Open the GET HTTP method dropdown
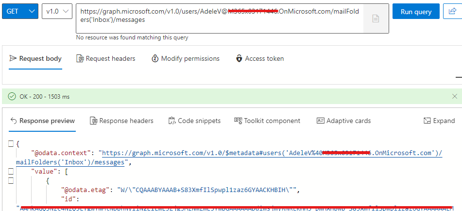The image size is (462, 211). (x=20, y=12)
